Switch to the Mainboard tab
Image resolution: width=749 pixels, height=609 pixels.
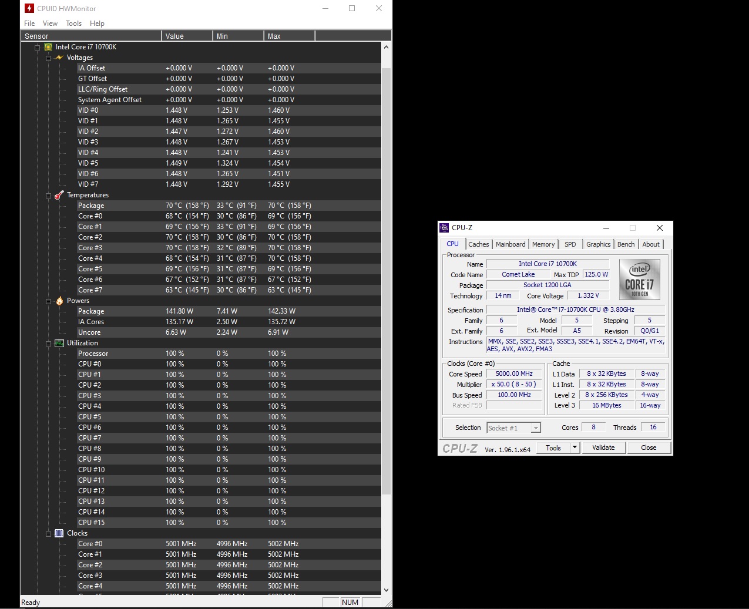pos(510,244)
